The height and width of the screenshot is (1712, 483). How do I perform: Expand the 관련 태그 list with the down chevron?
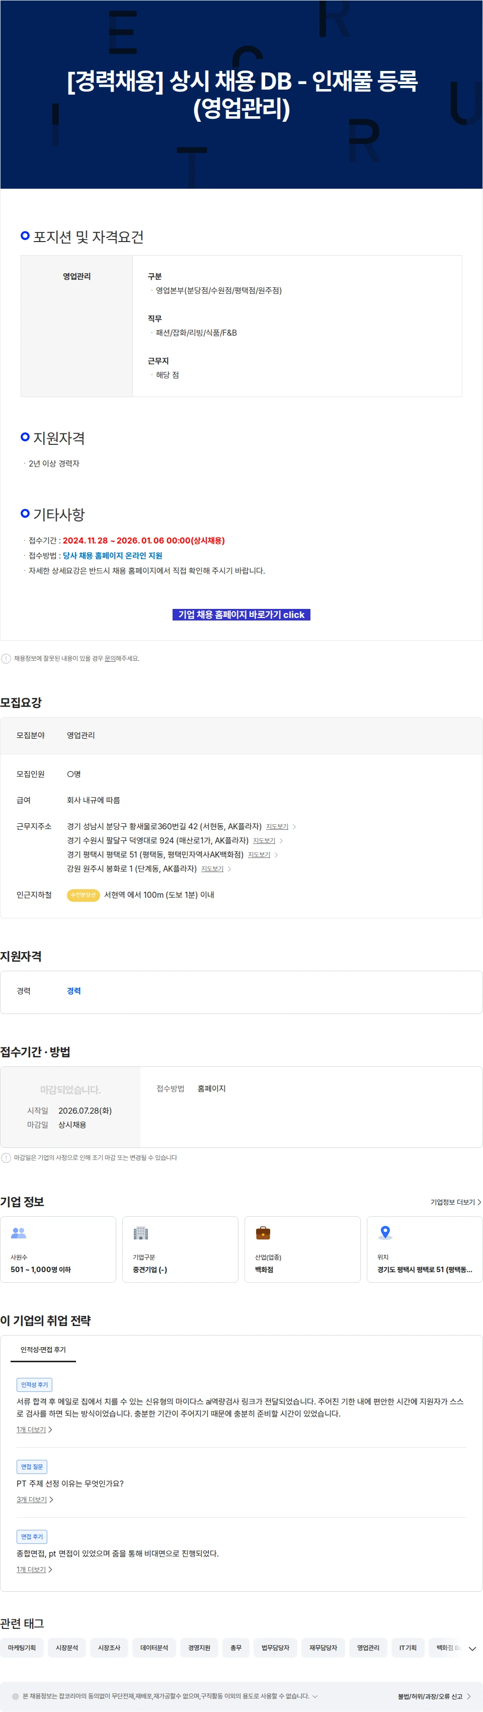pyautogui.click(x=472, y=1649)
